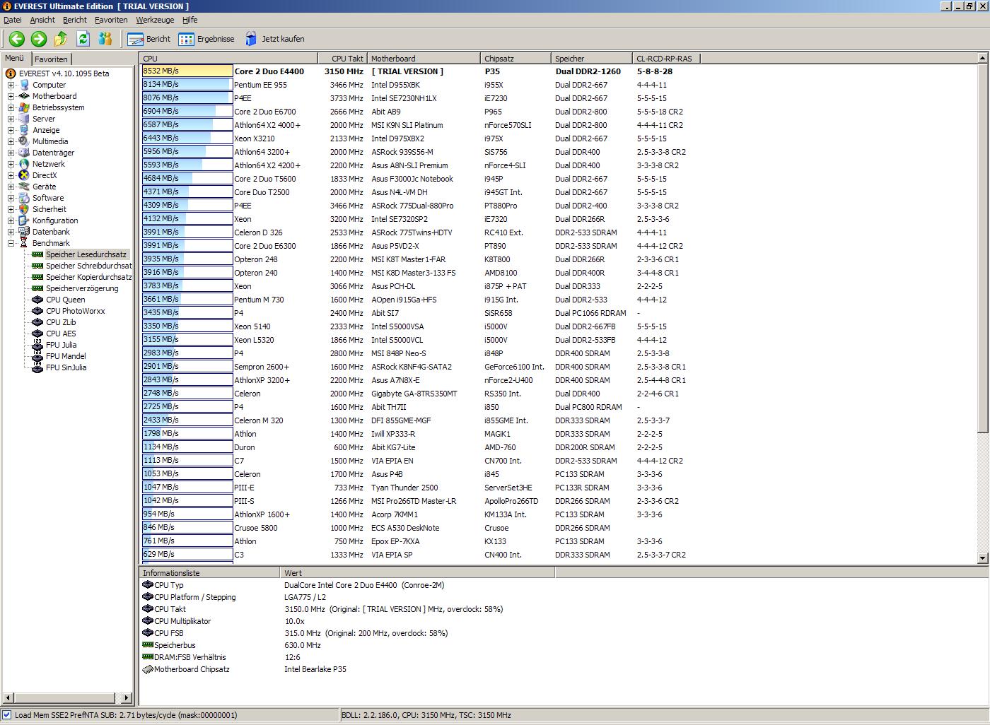The image size is (990, 725).
Task: Select the FPU SinJulia benchmark
Action: coord(66,367)
